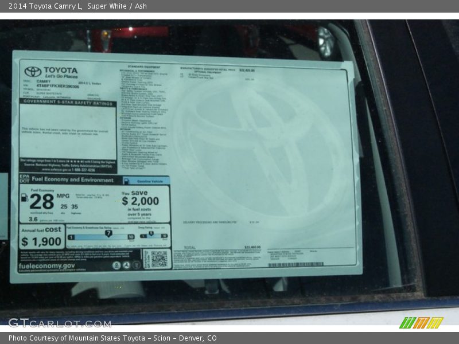Toggle the Fuel Economy and Environment header bar

(73, 179)
